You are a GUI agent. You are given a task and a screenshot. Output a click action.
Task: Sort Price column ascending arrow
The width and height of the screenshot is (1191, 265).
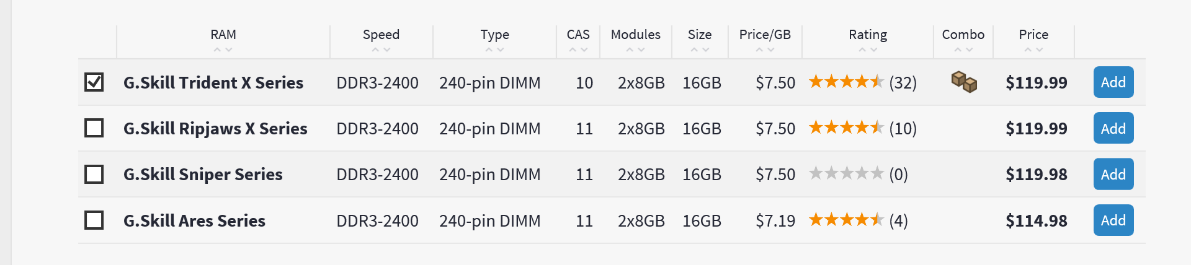pyautogui.click(x=1028, y=50)
